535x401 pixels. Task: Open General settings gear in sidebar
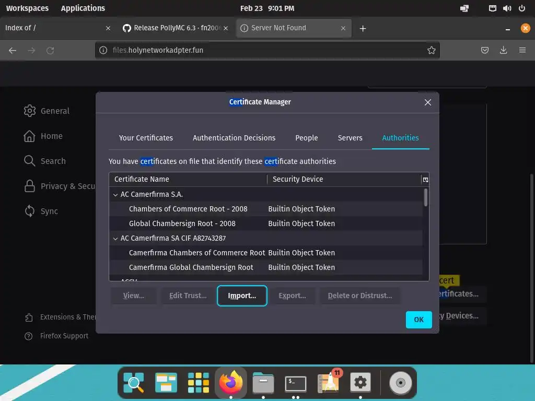click(x=46, y=111)
